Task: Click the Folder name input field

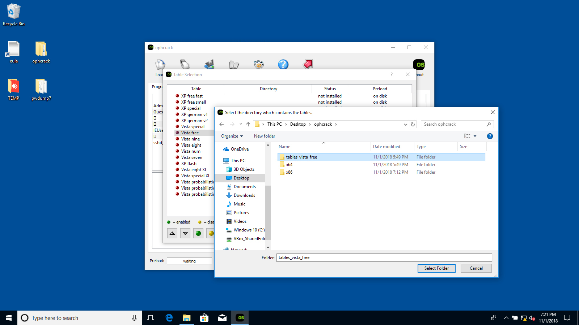Action: [x=384, y=257]
